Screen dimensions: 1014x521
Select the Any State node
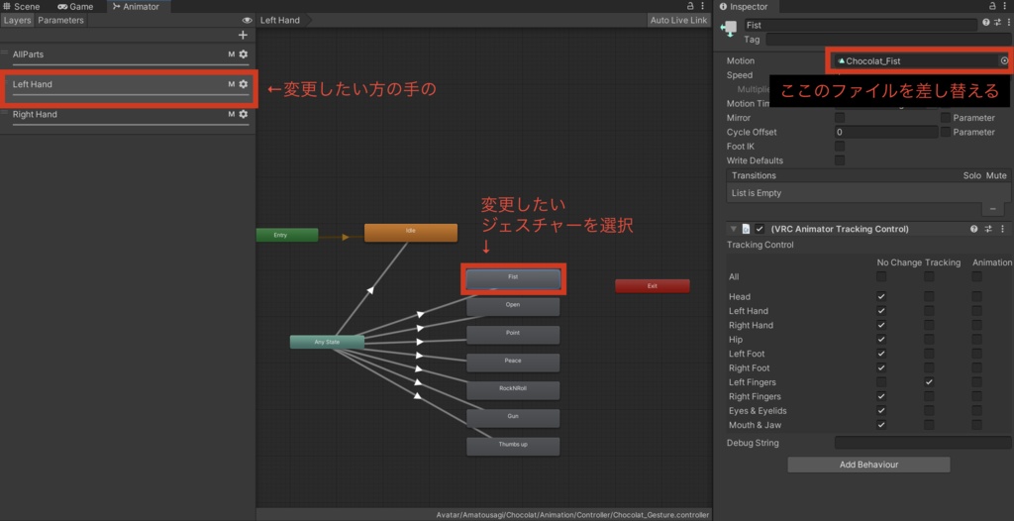click(327, 342)
